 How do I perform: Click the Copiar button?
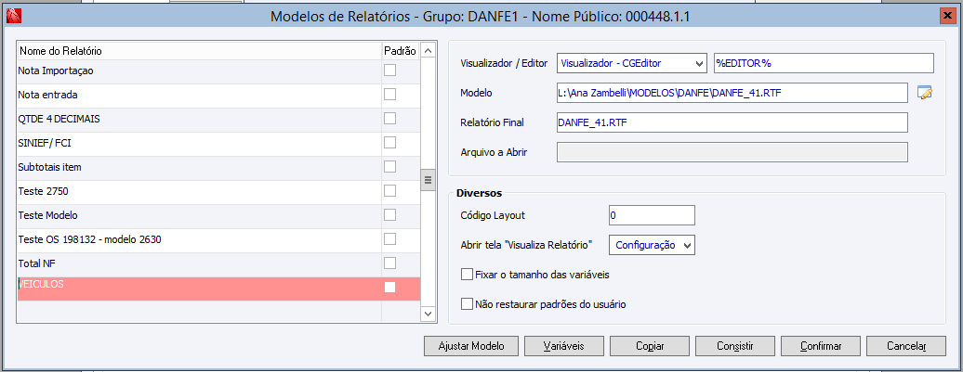coord(650,346)
